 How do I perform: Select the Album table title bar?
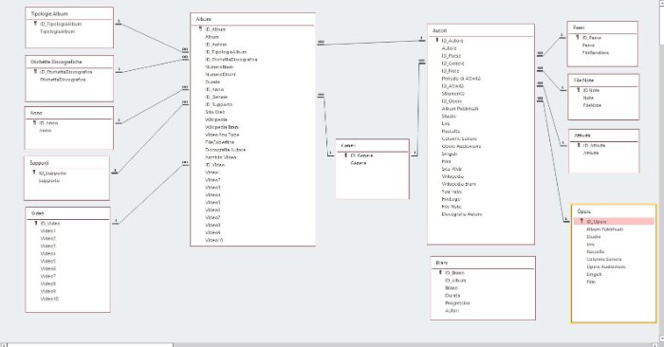point(253,20)
